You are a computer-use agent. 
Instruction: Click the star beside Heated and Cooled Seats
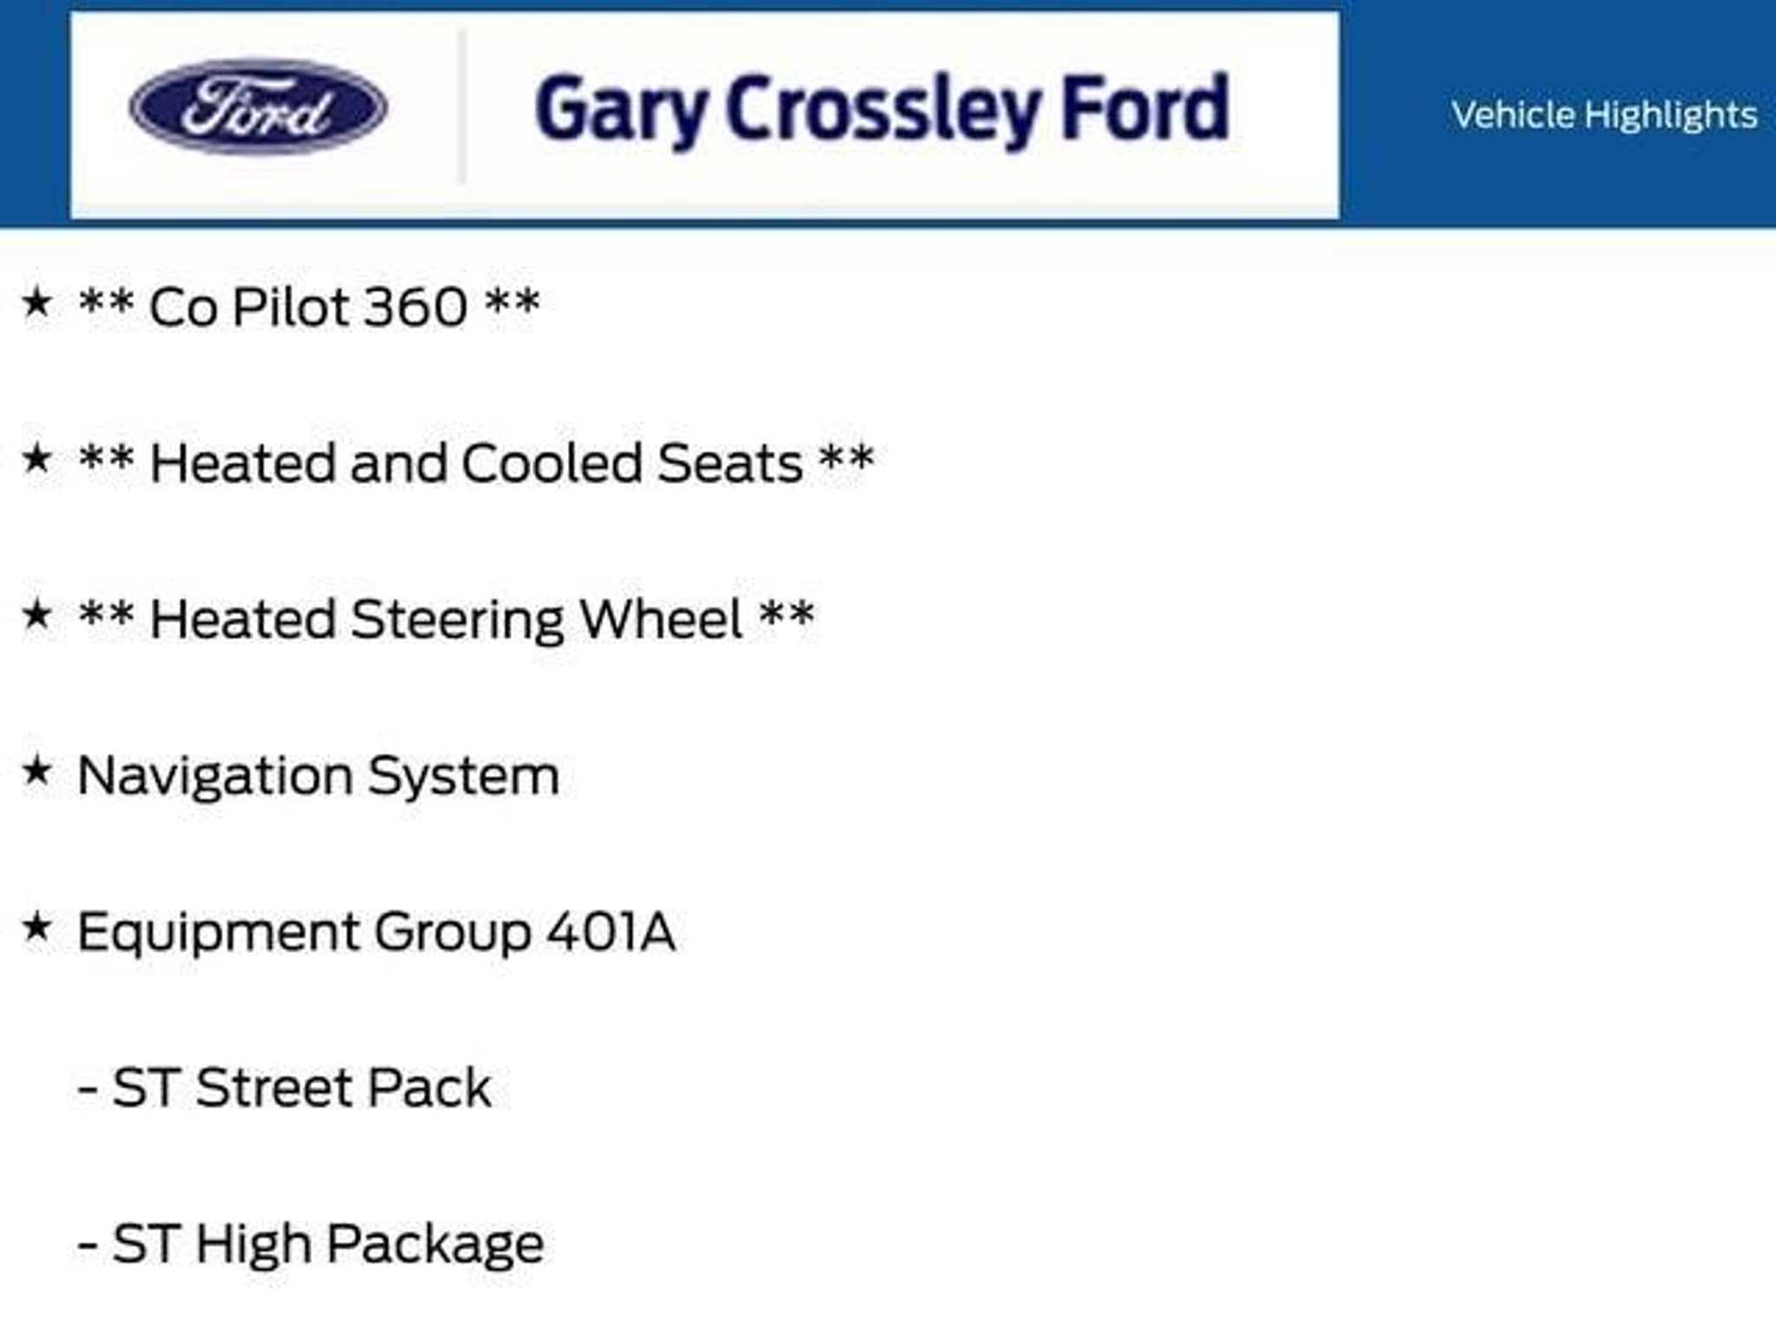pyautogui.click(x=36, y=458)
